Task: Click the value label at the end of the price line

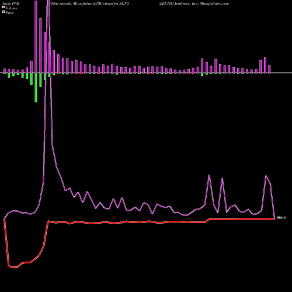Action: [281, 218]
